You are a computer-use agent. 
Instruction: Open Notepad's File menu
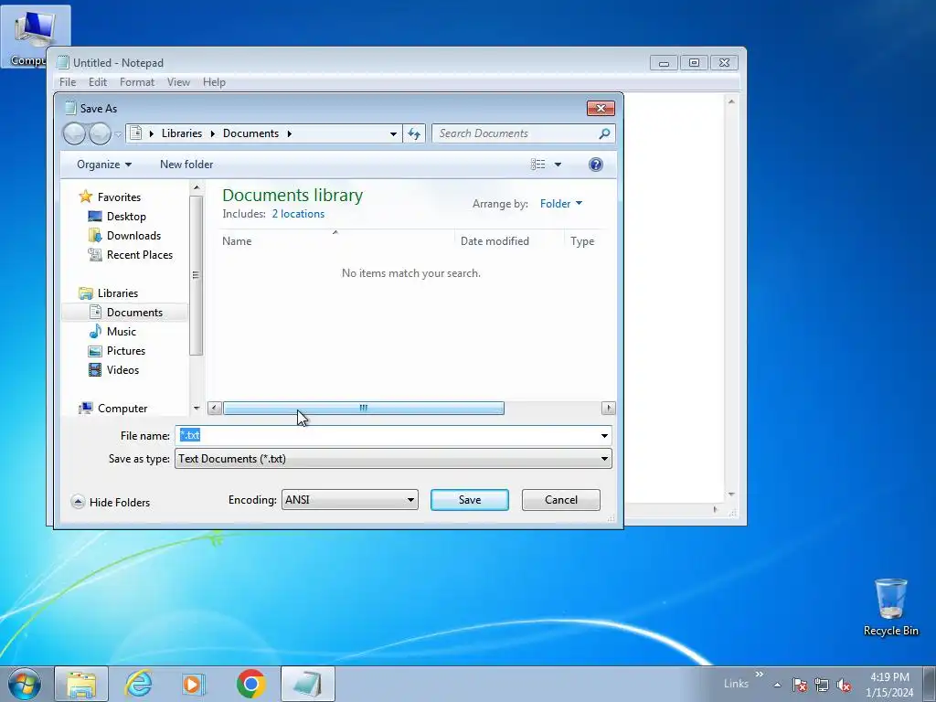68,82
